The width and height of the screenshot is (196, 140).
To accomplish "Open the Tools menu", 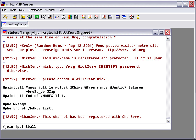I will pyautogui.click(x=13, y=10).
